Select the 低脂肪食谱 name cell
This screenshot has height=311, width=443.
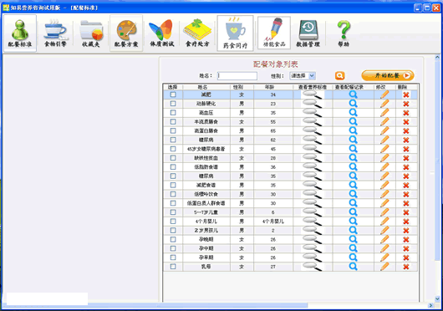206,167
